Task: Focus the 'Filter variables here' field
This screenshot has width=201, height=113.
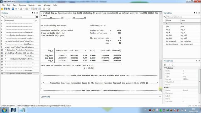Action: coord(183,17)
